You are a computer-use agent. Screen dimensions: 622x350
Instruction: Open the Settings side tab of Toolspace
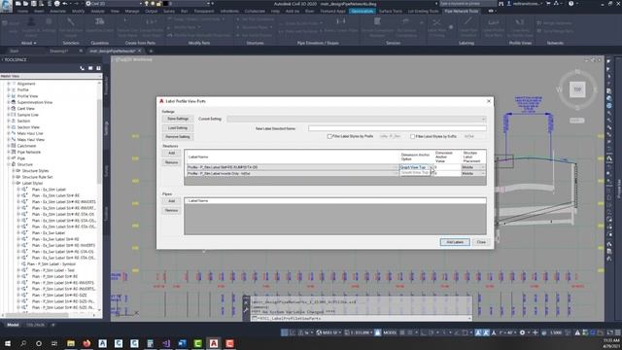(106, 128)
